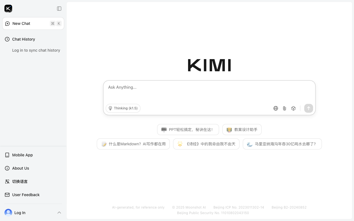
Task: Send the message with the arrow button
Action: (x=309, y=108)
